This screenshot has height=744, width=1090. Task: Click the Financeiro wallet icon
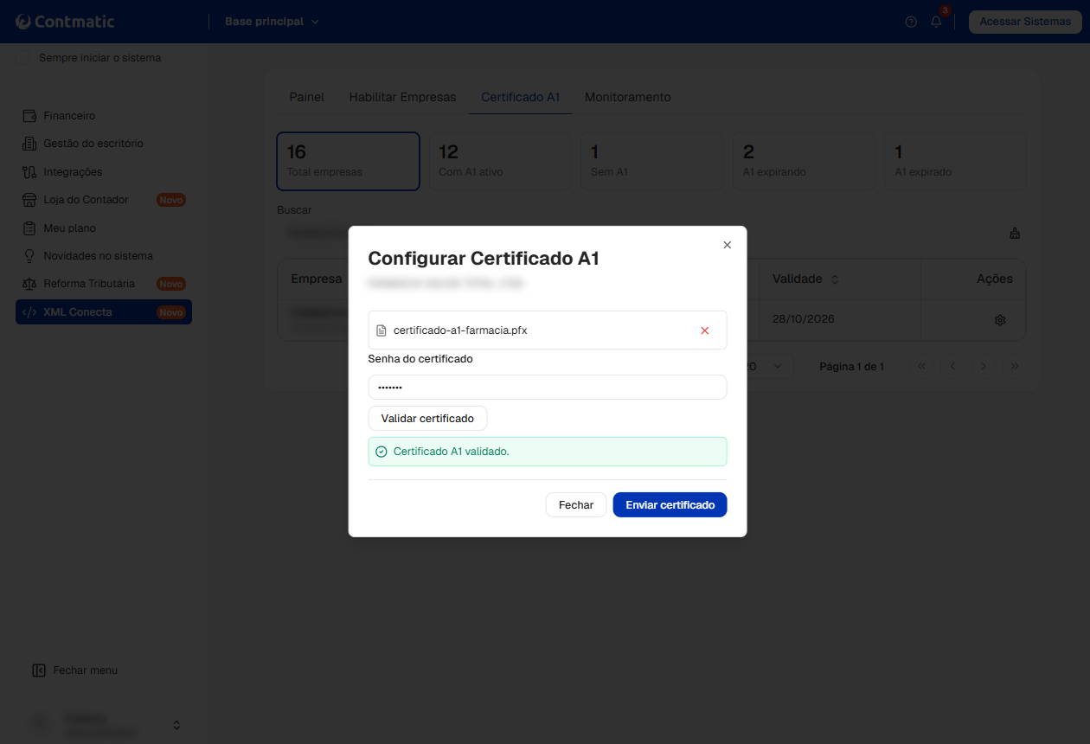29,116
